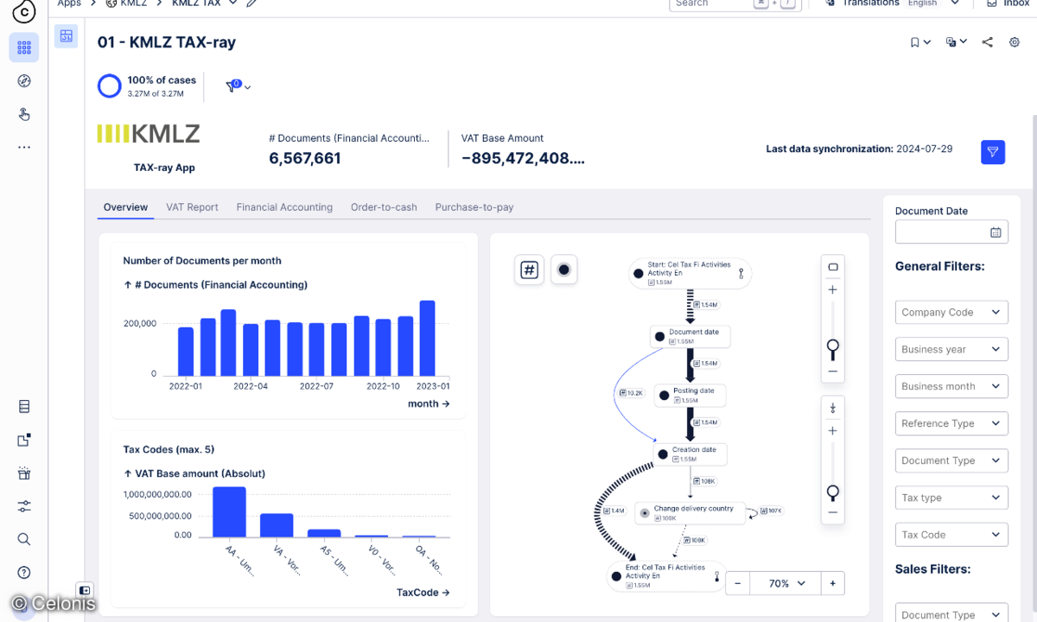Open the gift box icon in sidebar

24,473
